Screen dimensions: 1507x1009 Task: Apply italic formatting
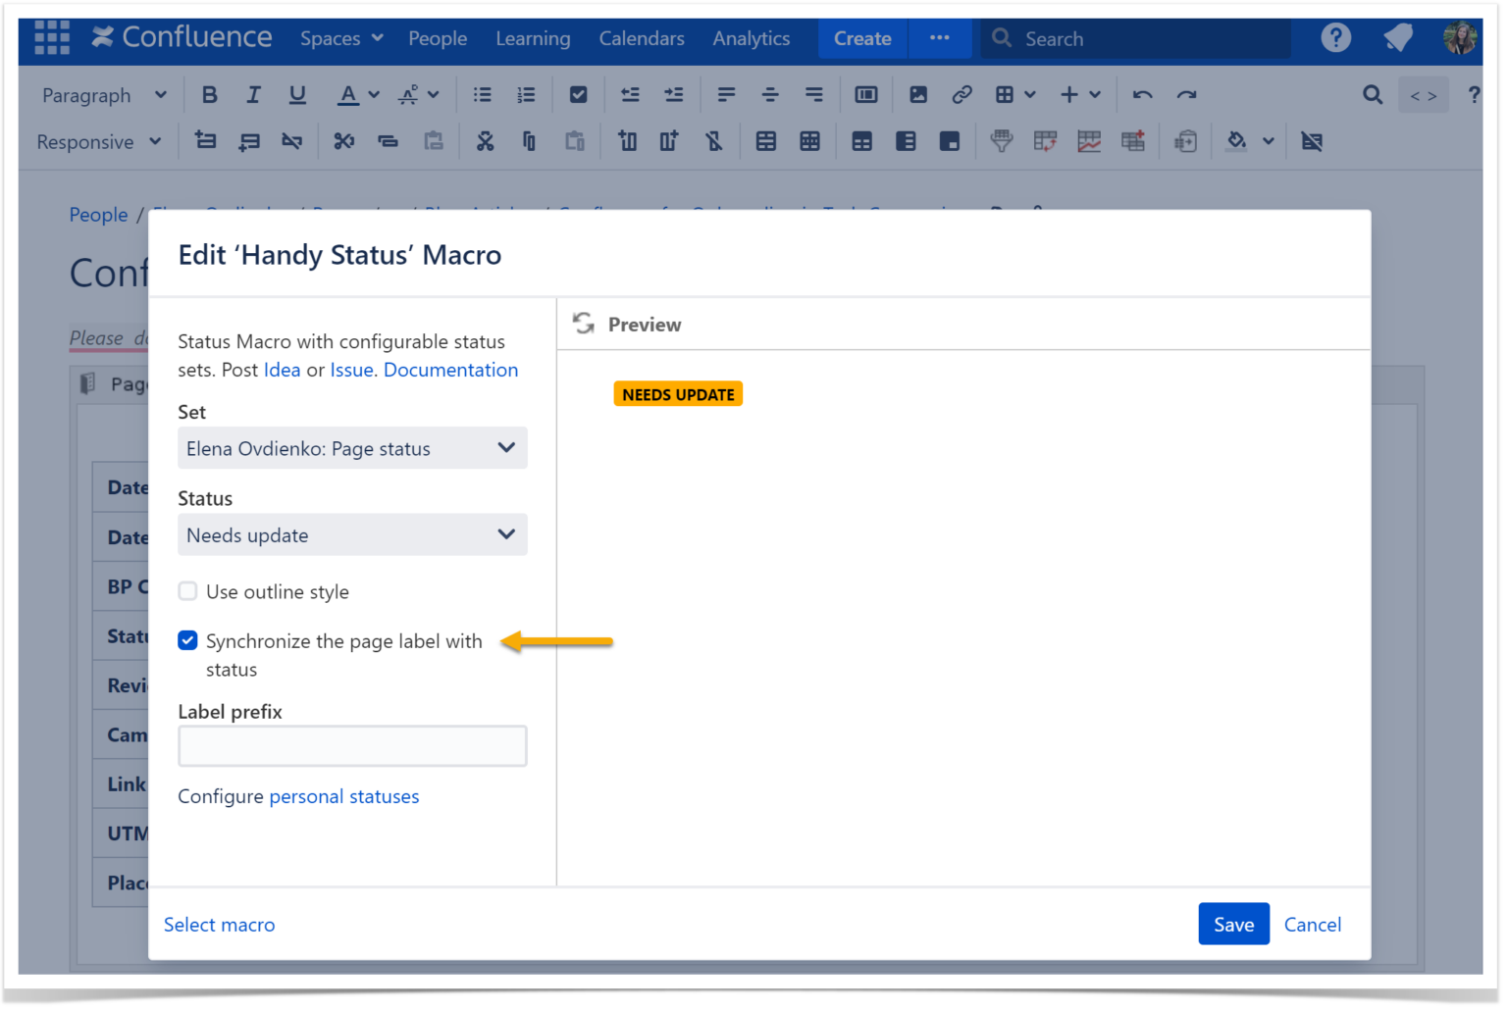coord(253,94)
